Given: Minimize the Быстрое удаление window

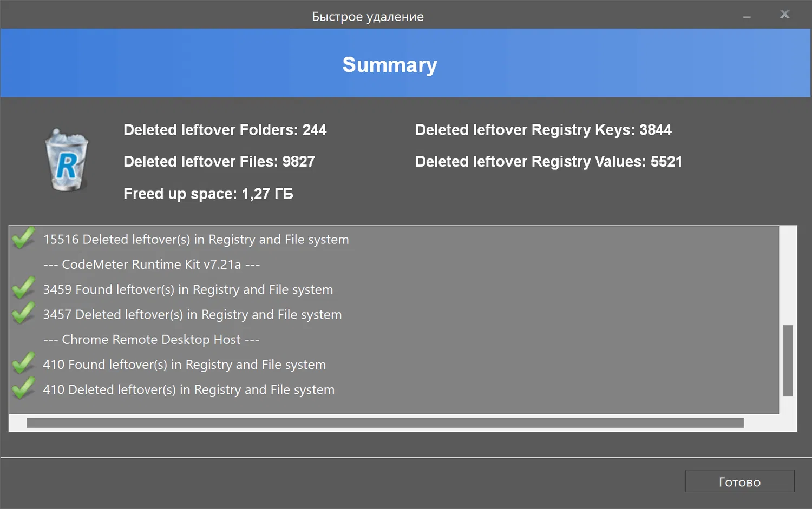Looking at the screenshot, I should 747,16.
